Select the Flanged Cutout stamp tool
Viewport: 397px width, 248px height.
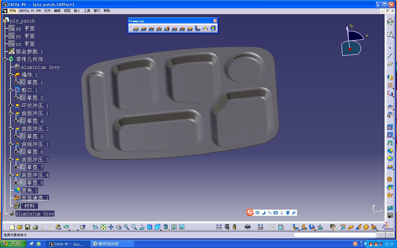(159, 29)
